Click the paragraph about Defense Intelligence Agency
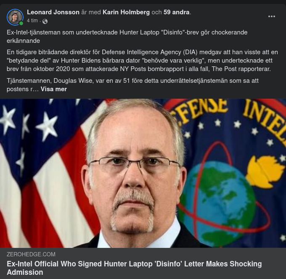This screenshot has width=286, height=279. [x=142, y=61]
